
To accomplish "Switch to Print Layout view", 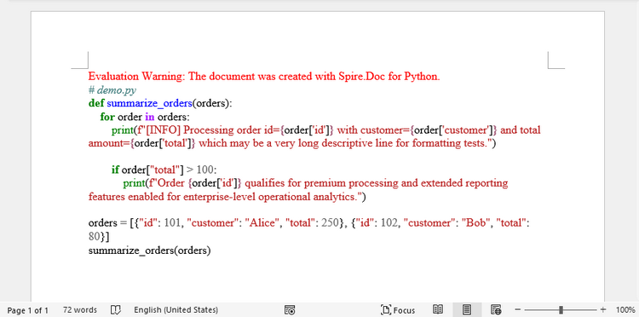I will [x=467, y=309].
